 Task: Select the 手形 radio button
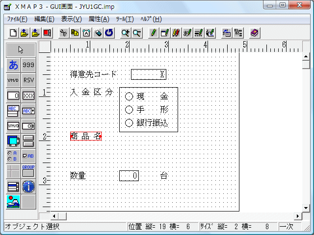coord(129,110)
